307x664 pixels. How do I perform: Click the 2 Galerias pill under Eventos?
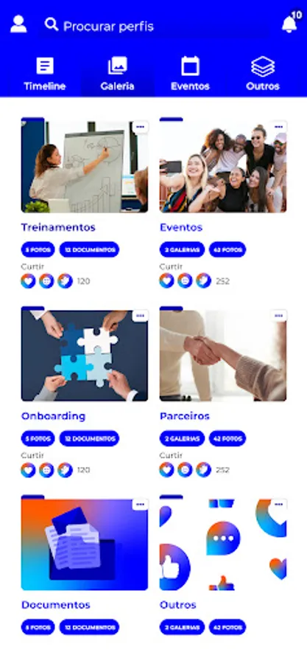(182, 249)
